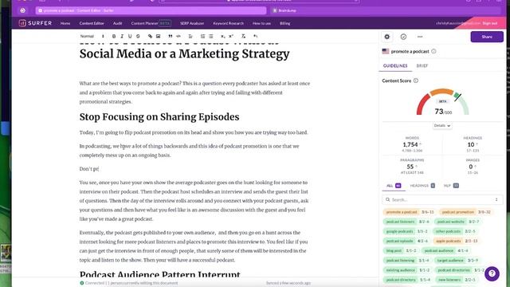This screenshot has height=287, width=510.
Task: Select the ALL keywords tab
Action: (x=394, y=186)
